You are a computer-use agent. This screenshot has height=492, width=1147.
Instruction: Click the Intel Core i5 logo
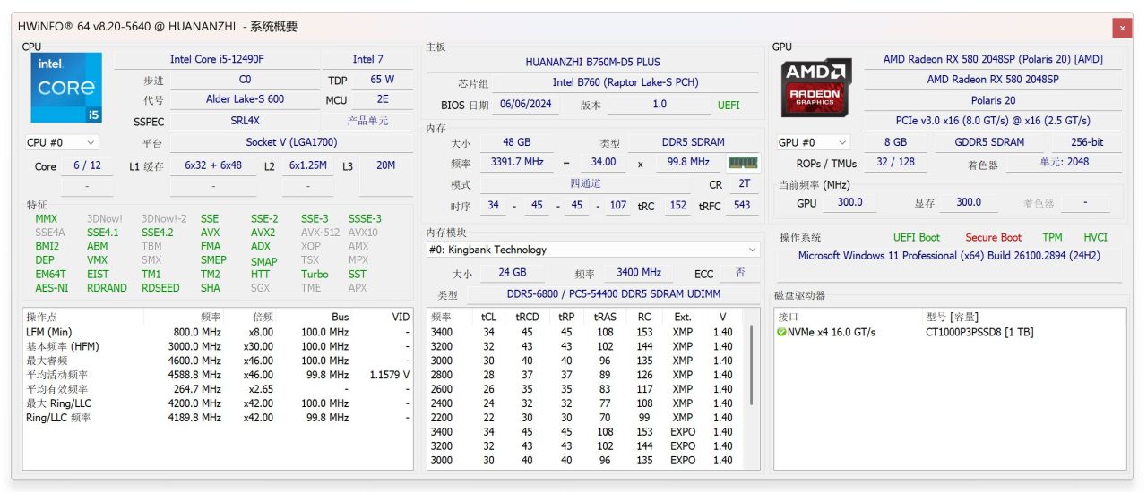tap(66, 87)
